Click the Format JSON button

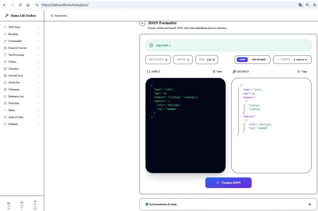click(x=228, y=183)
